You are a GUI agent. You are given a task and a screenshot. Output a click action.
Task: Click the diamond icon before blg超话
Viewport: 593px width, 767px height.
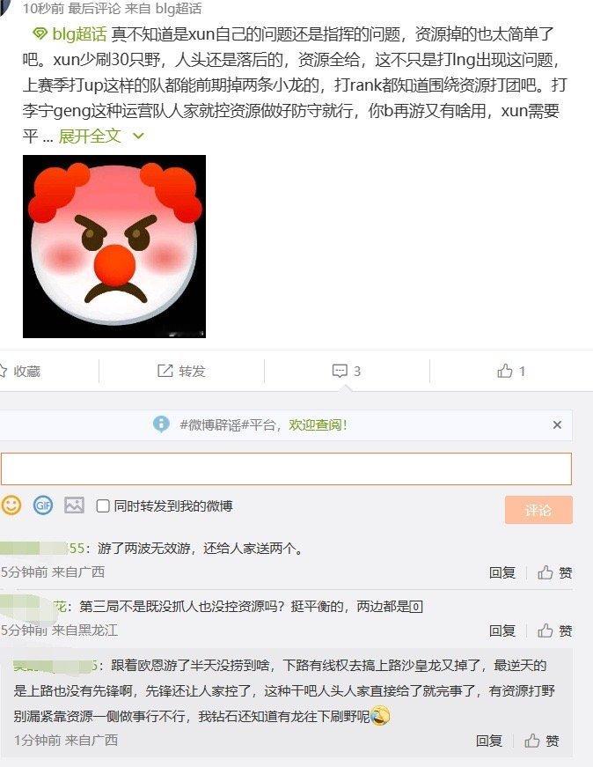click(40, 33)
